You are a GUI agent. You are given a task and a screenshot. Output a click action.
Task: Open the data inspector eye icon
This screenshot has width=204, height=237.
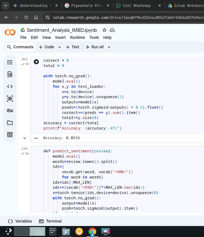click(10, 98)
